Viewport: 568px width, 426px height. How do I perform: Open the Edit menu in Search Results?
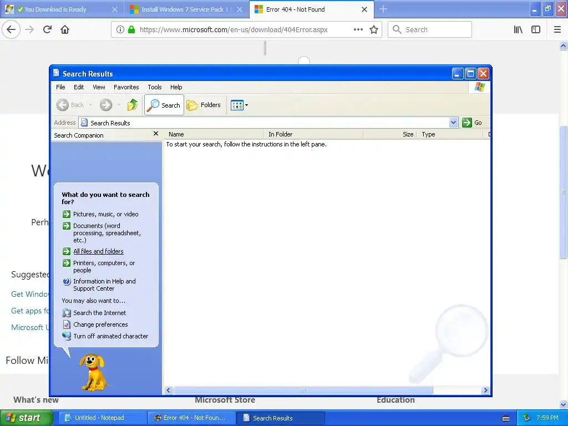(79, 87)
